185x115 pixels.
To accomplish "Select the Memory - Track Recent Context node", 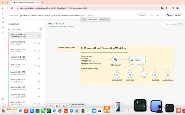I will 130,75.
